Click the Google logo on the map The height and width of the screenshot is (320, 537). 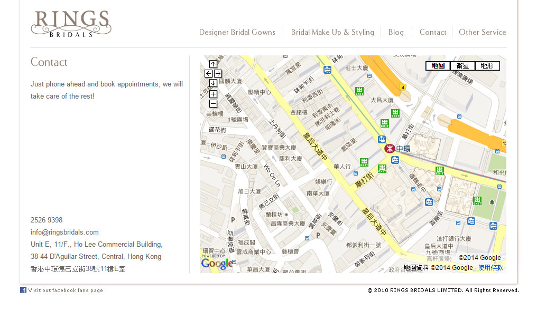(217, 263)
